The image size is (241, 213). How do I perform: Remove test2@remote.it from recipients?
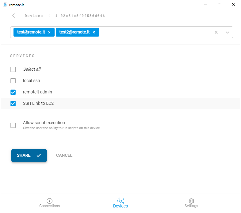[x=94, y=32]
